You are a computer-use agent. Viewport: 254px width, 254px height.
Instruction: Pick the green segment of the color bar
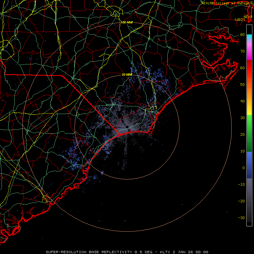[249, 133]
